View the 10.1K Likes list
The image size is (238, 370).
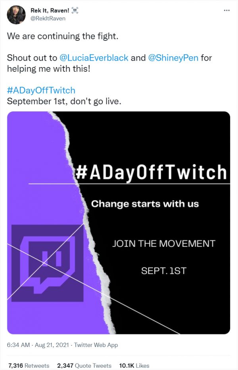coord(134,365)
